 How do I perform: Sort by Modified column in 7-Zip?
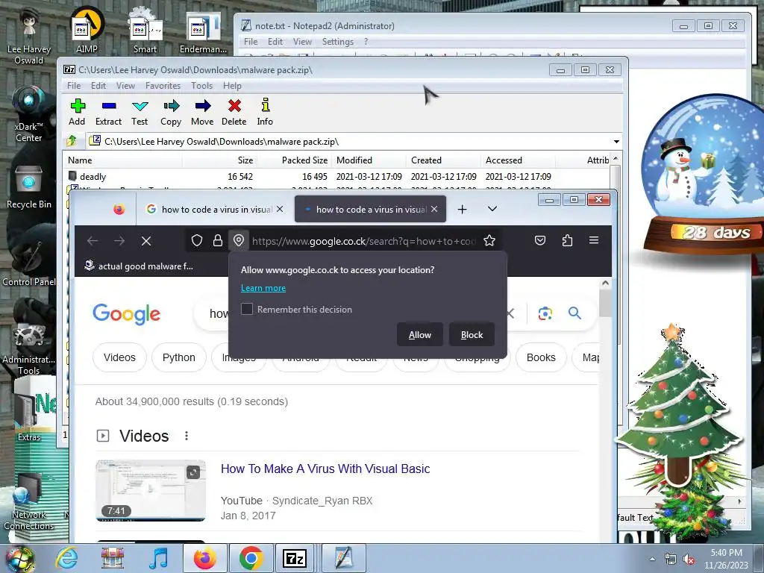(369, 160)
